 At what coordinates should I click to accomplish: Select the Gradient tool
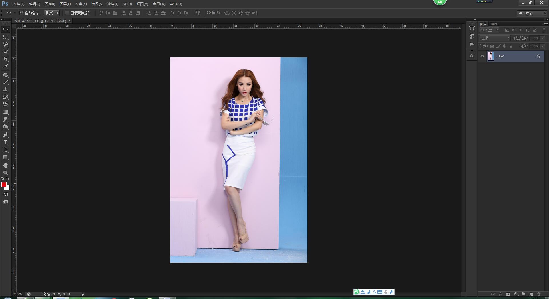(5, 112)
